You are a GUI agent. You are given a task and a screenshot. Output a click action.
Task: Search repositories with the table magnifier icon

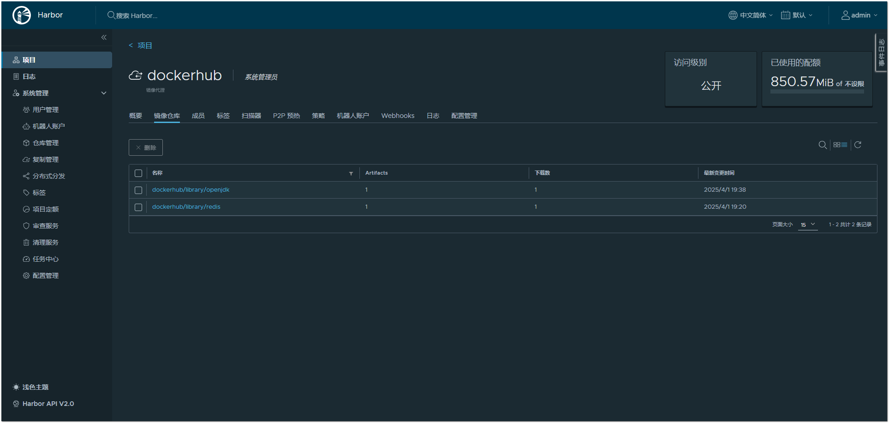pyautogui.click(x=823, y=145)
